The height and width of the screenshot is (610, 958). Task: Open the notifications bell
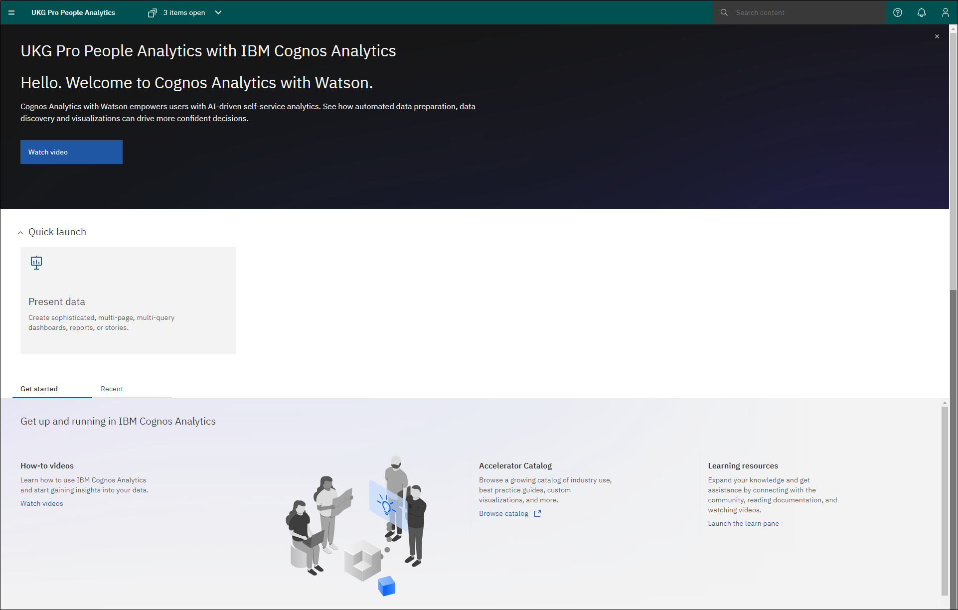click(x=922, y=12)
